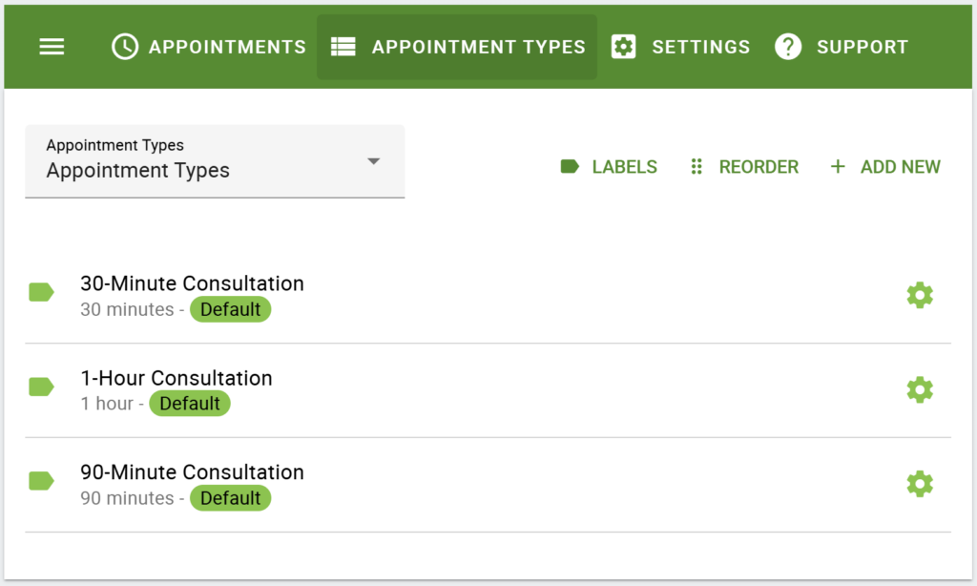Open the SETTINGS section
Screen dimensions: 977x586
coord(701,46)
